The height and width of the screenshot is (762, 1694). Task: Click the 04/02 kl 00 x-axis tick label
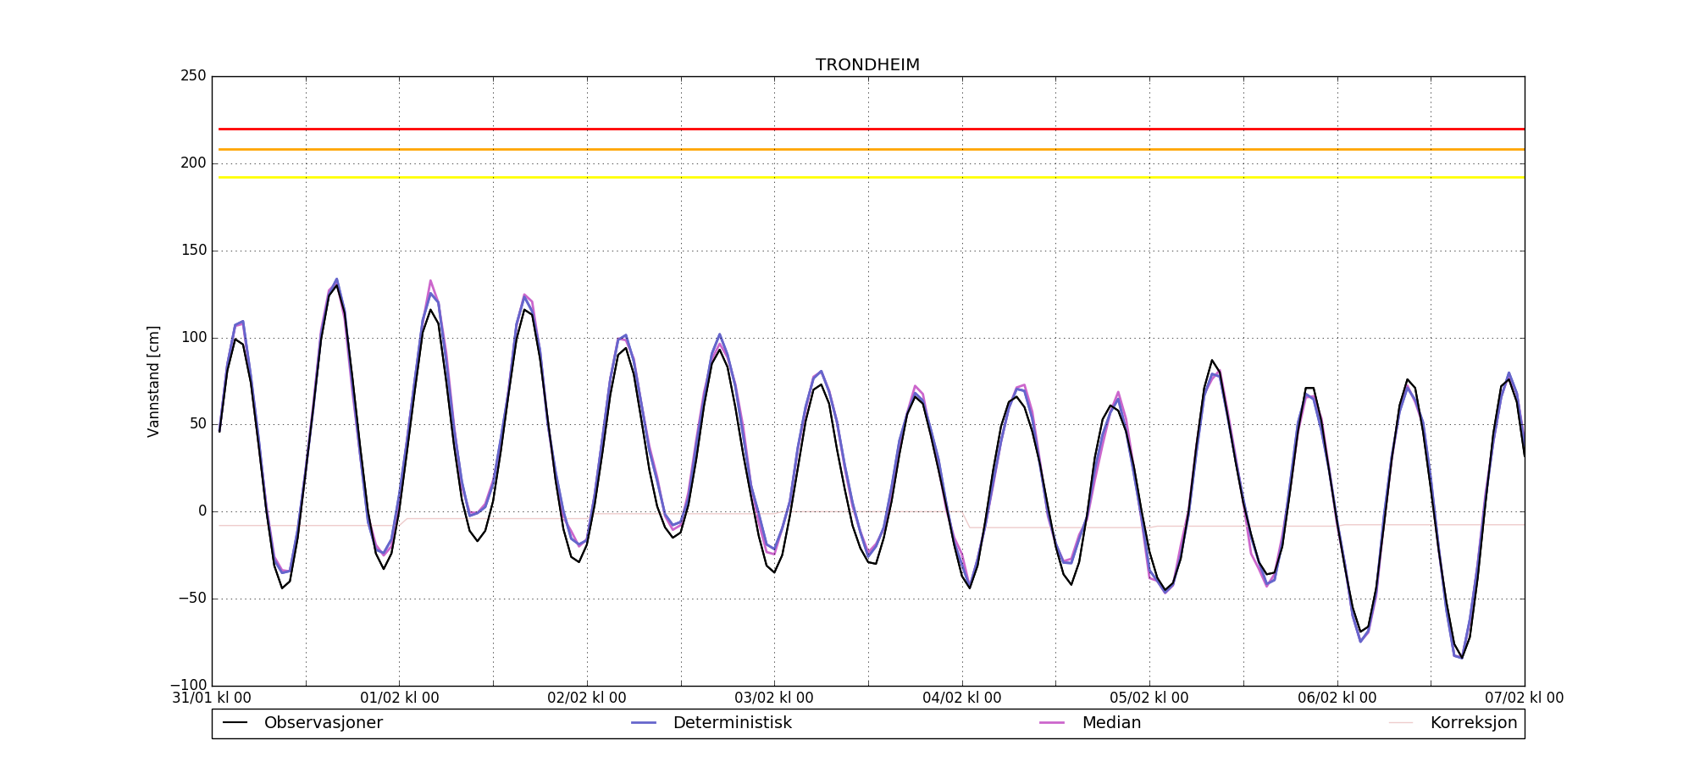tap(961, 698)
